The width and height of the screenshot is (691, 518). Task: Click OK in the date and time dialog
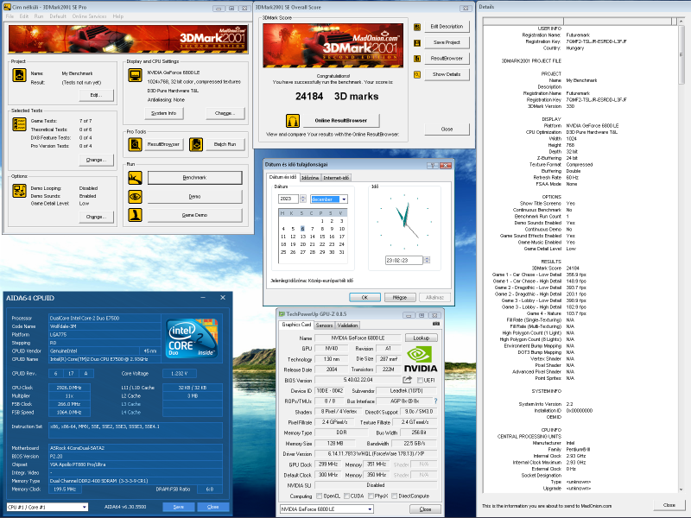click(365, 297)
